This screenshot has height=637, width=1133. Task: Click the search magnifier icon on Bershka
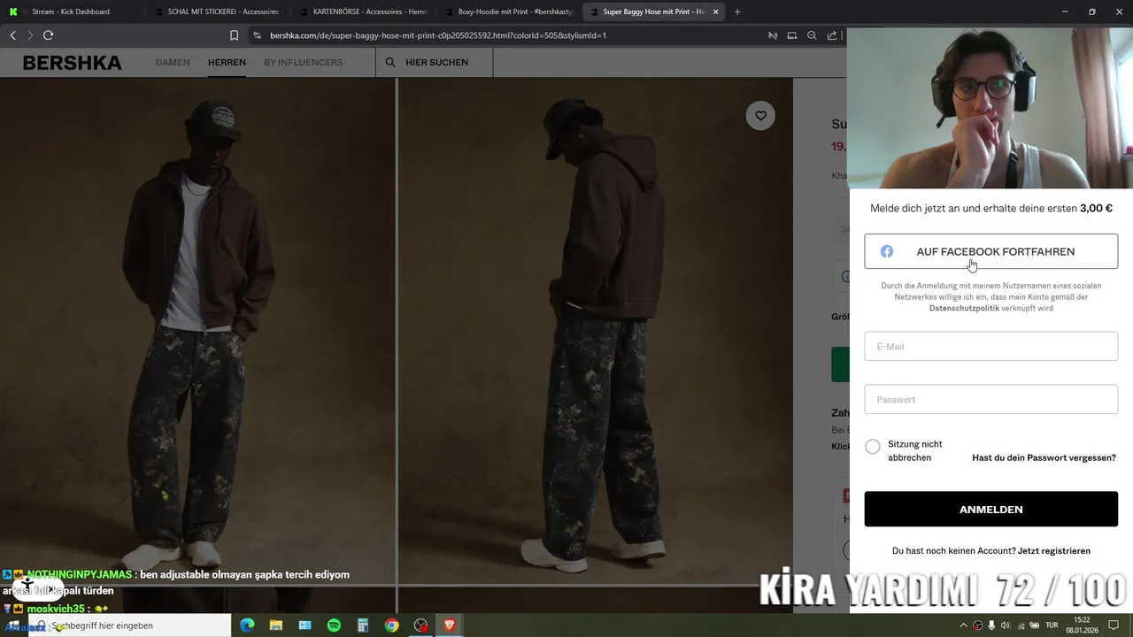(x=390, y=63)
